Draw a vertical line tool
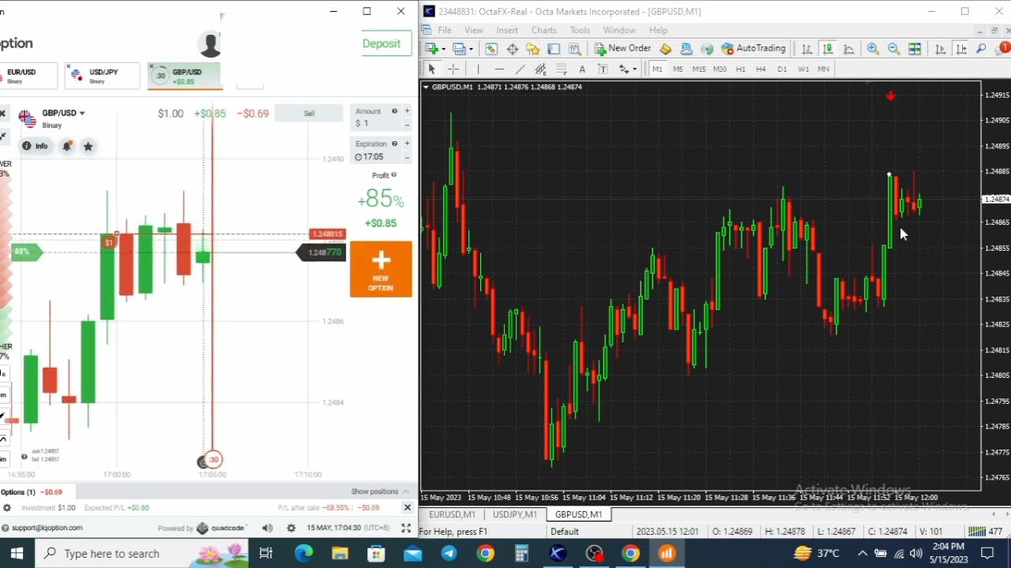The width and height of the screenshot is (1011, 568). (x=478, y=69)
